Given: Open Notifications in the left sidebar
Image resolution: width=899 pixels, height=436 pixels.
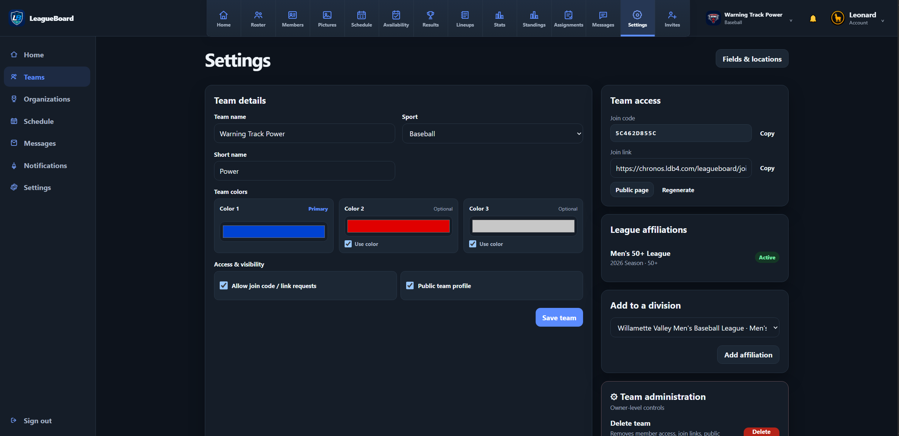Looking at the screenshot, I should coord(47,166).
